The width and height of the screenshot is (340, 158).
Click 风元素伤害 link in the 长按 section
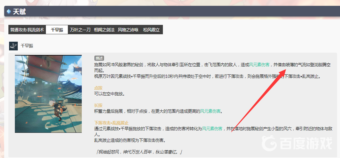click(210, 111)
